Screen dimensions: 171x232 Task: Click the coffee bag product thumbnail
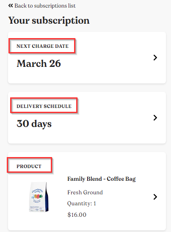(39, 197)
